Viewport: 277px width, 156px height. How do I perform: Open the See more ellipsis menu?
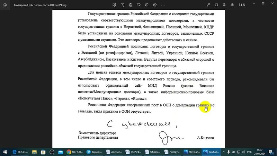pyautogui.click(x=163, y=5)
